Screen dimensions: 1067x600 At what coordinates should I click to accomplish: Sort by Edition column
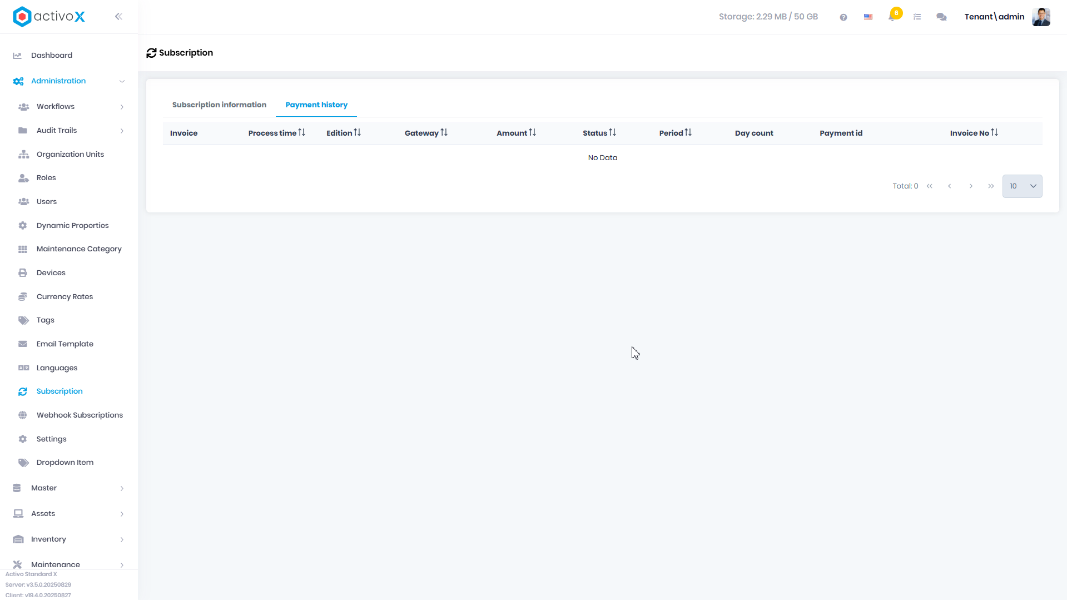344,133
